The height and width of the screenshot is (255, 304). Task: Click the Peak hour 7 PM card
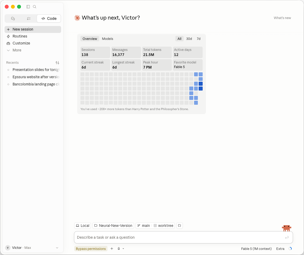(x=157, y=65)
